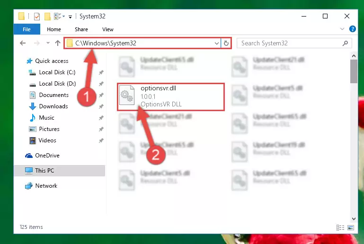Click the pin icon beside Documents
Image resolution: width=364 pixels, height=244 pixels.
click(x=101, y=95)
